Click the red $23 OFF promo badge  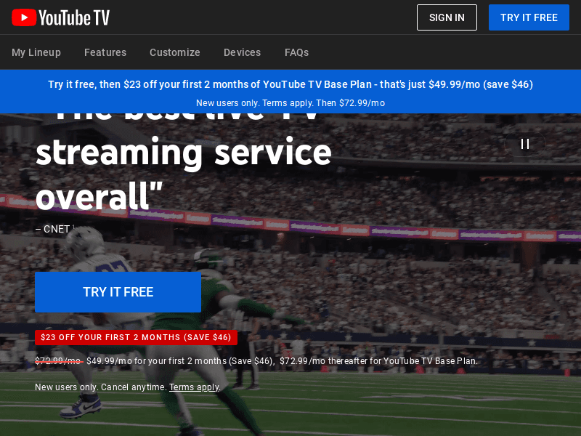(136, 337)
